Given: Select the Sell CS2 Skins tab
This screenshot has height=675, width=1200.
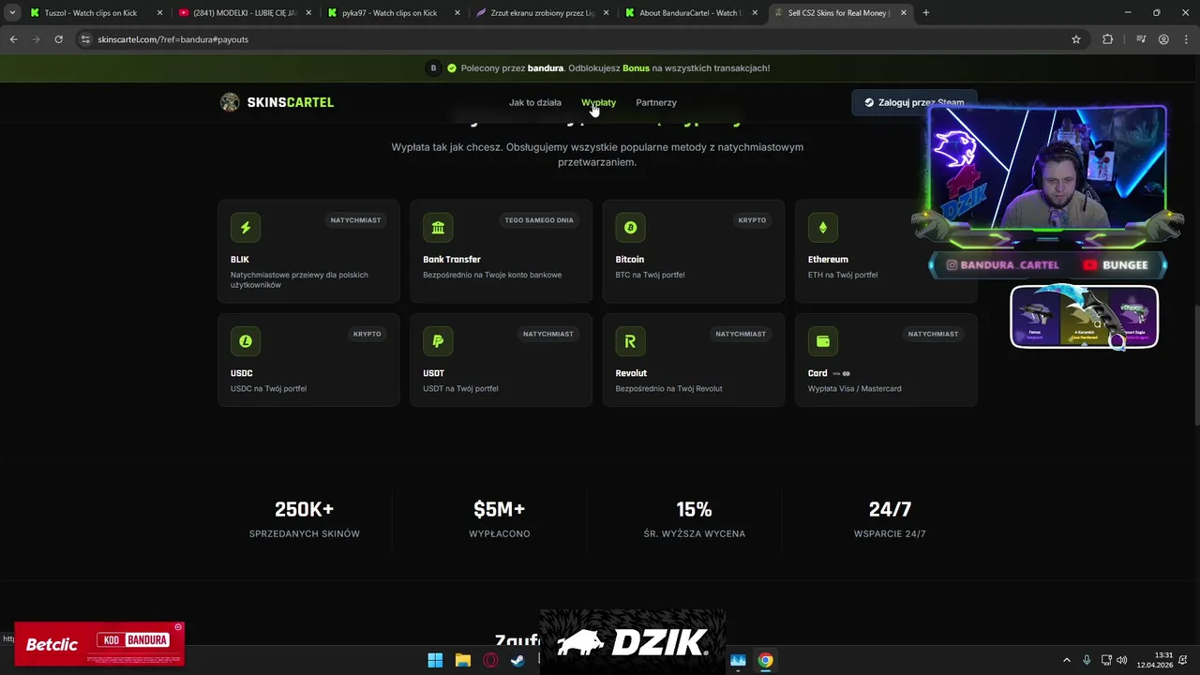Looking at the screenshot, I should pyautogui.click(x=841, y=13).
